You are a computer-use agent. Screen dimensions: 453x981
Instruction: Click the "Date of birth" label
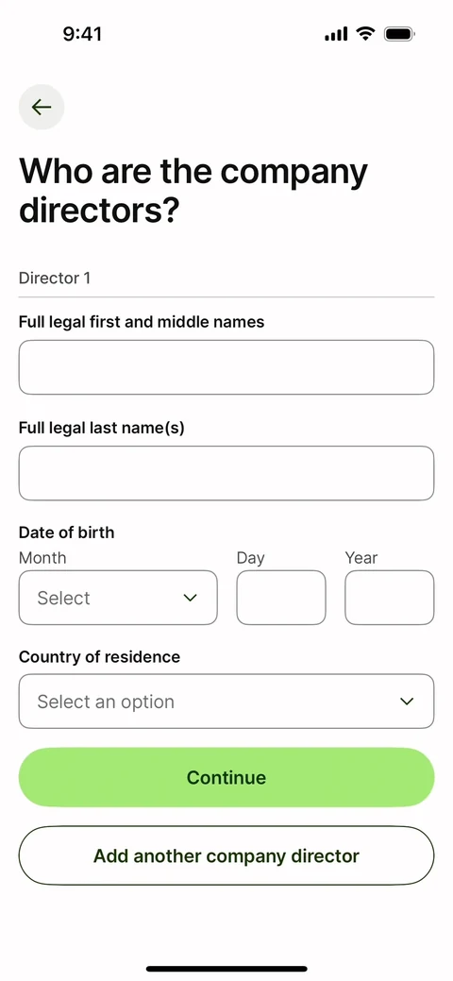pyautogui.click(x=66, y=533)
